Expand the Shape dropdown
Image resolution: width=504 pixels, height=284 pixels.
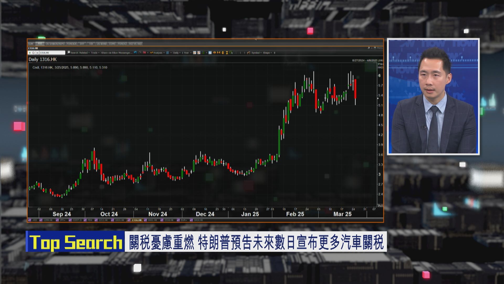click(x=268, y=53)
